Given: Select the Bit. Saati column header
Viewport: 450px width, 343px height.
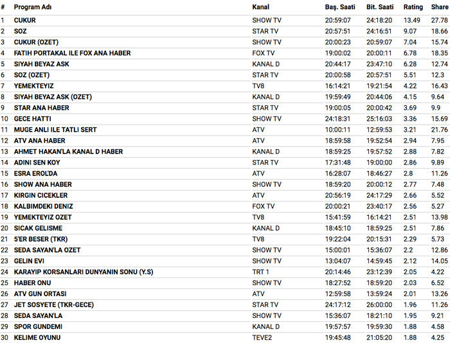Looking at the screenshot, I should 380,7.
